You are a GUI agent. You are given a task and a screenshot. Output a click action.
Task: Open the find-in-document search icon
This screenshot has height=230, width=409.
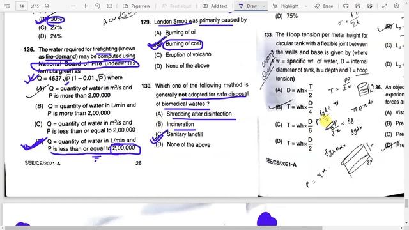point(47,6)
